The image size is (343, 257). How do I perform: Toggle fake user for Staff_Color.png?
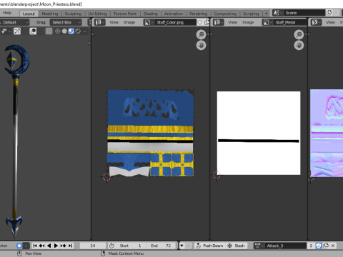(x=200, y=22)
